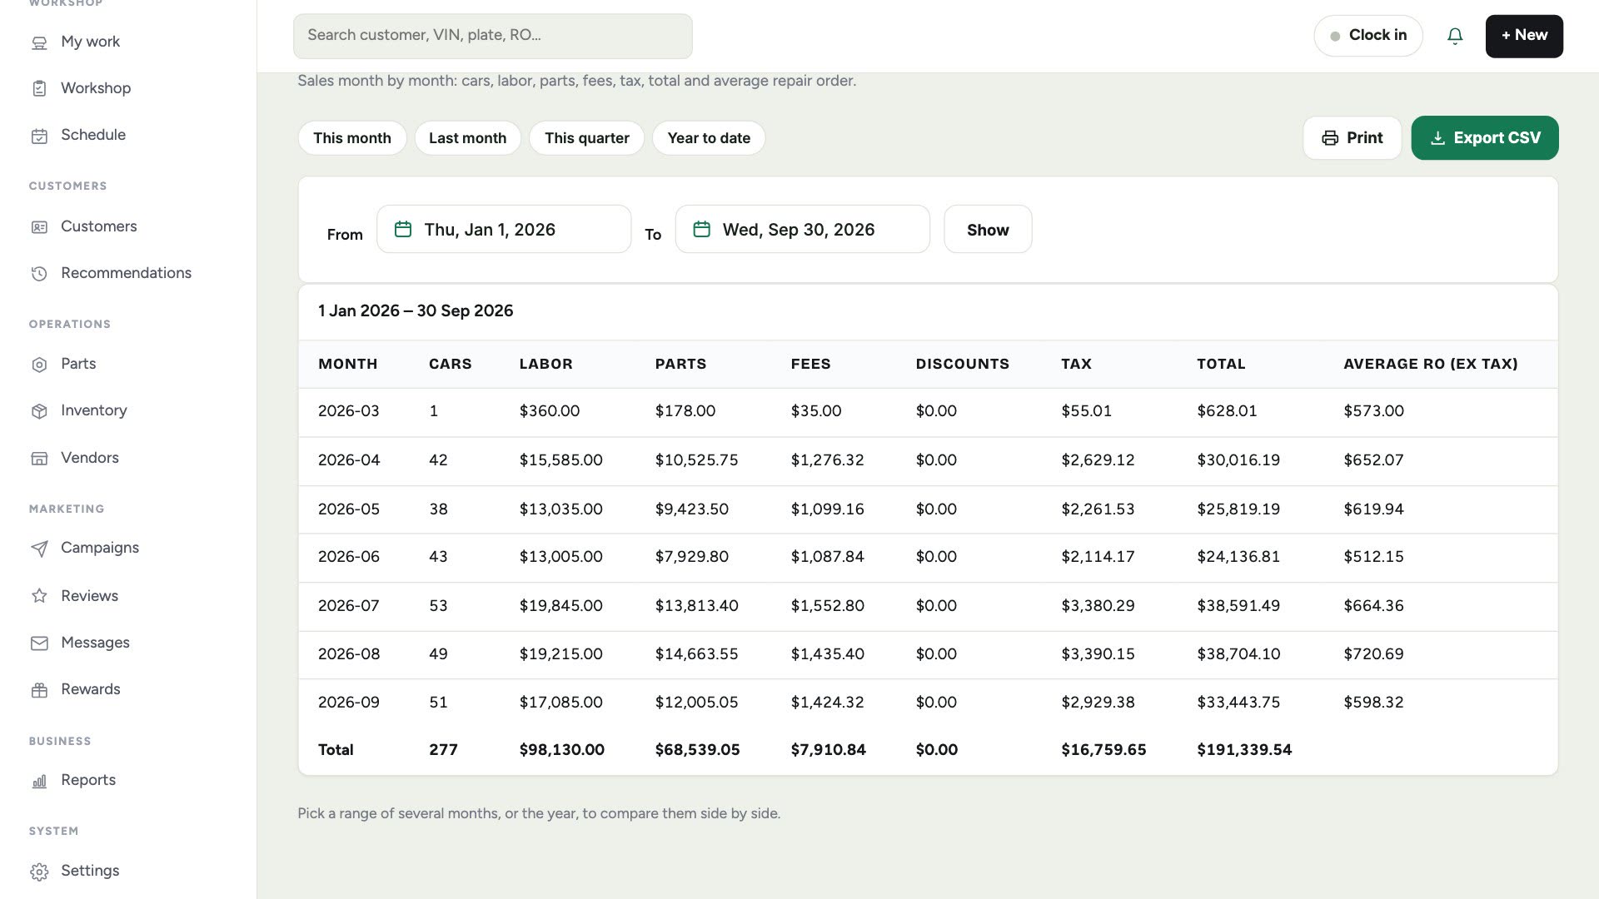Click the Recommendations history icon
The width and height of the screenshot is (1599, 899).
point(39,274)
